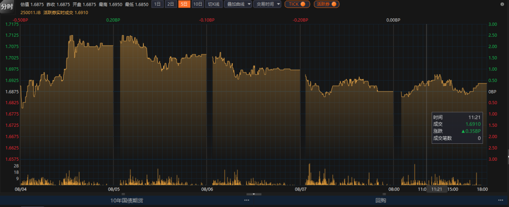This screenshot has width=509, height=207.
Task: Open the 交易时间 dropdown
Action: (x=267, y=4)
